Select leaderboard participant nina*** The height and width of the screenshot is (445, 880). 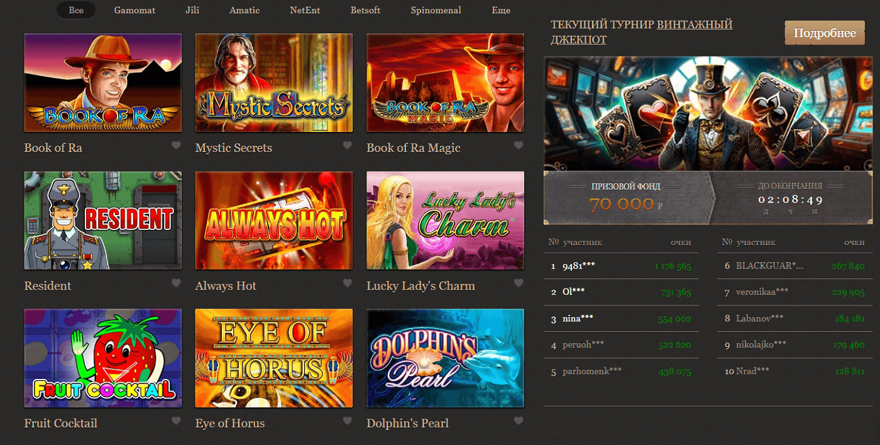click(x=578, y=319)
